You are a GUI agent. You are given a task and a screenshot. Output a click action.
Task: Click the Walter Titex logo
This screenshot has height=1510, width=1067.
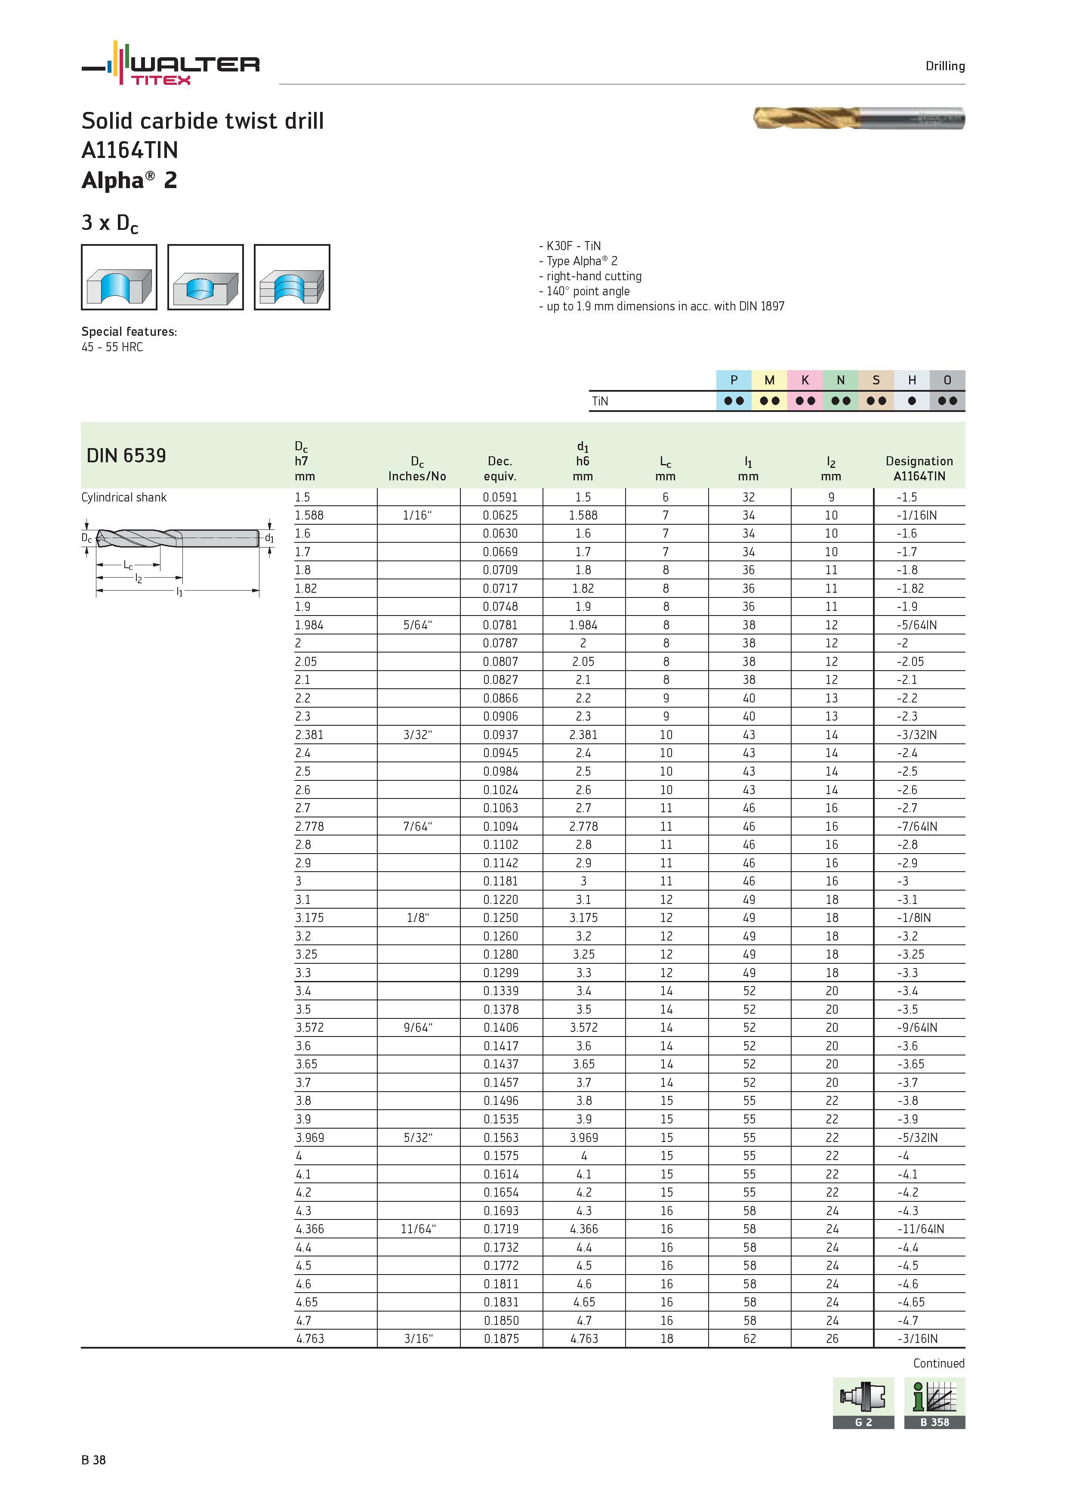170,63
